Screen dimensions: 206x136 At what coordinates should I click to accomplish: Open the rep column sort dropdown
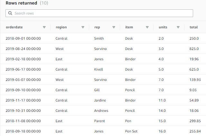click(x=114, y=27)
